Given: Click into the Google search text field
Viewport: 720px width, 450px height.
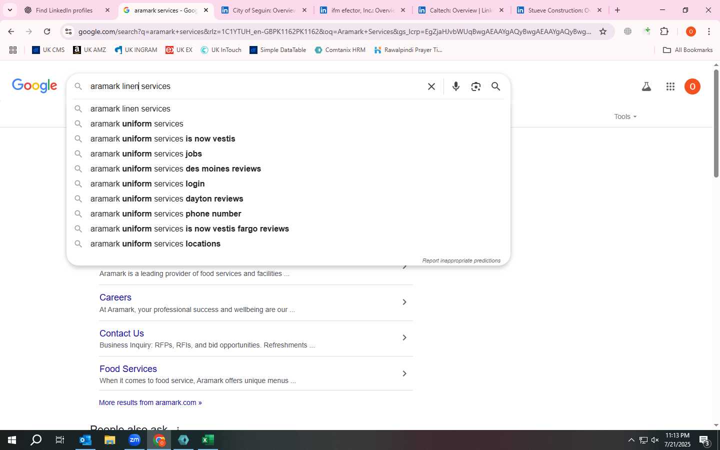Looking at the screenshot, I should 255,86.
